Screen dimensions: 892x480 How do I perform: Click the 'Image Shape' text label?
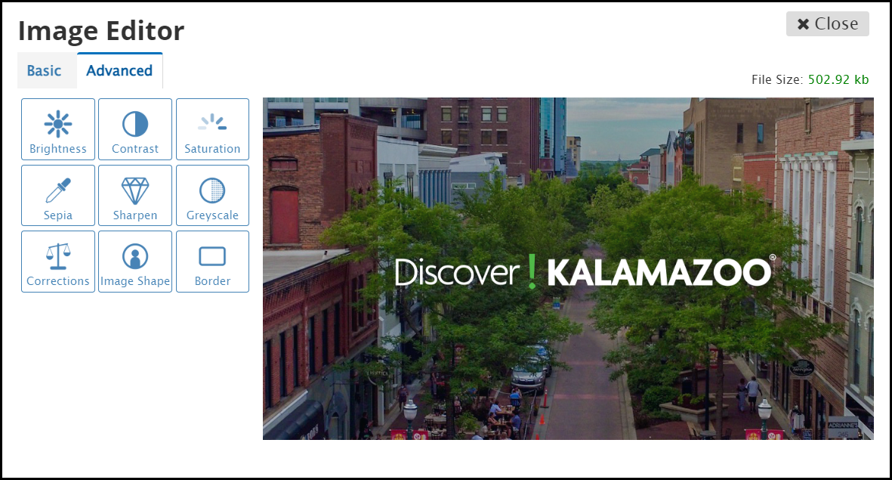coord(135,281)
